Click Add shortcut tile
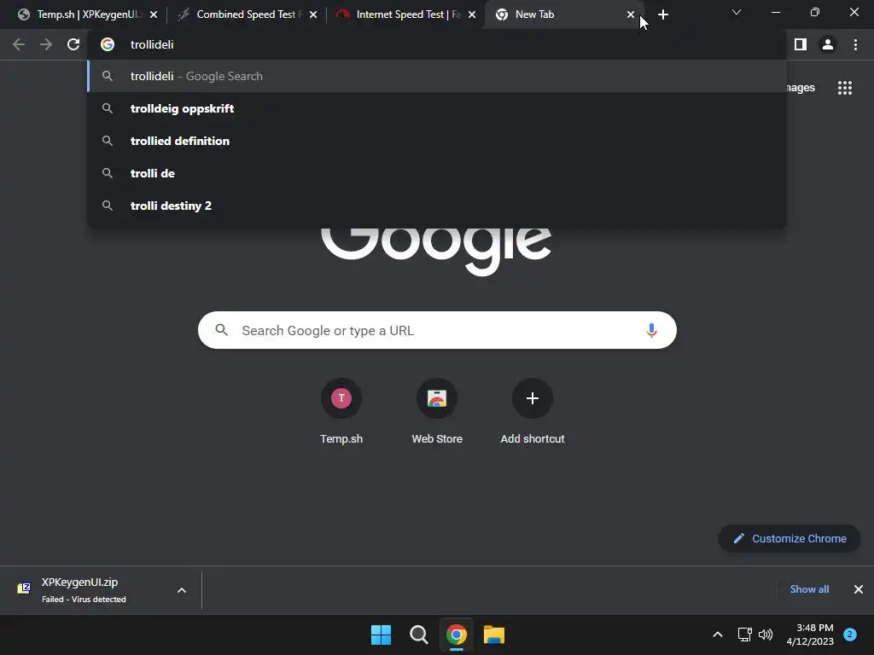Screen dimensions: 874x655 pyautogui.click(x=533, y=412)
